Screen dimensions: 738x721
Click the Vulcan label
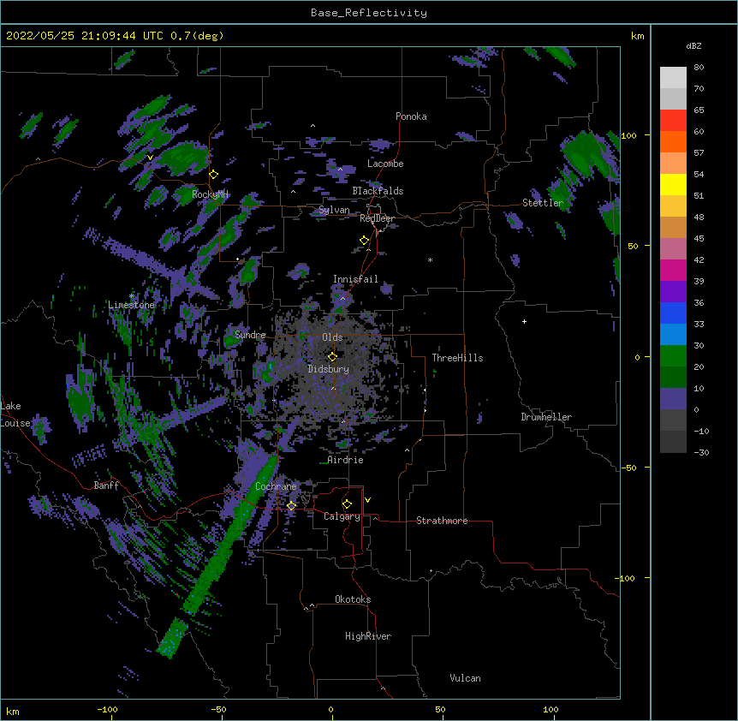tap(465, 678)
